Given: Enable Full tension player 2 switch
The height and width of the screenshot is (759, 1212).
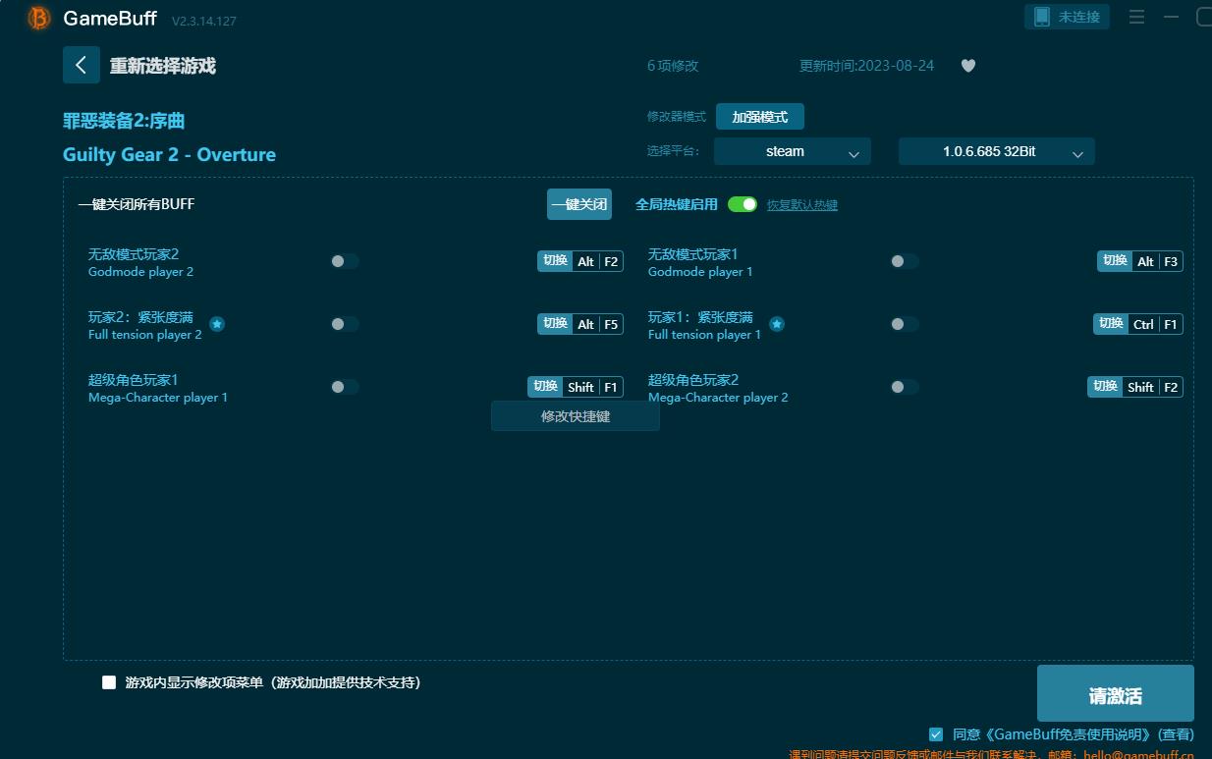Looking at the screenshot, I should click(x=345, y=324).
